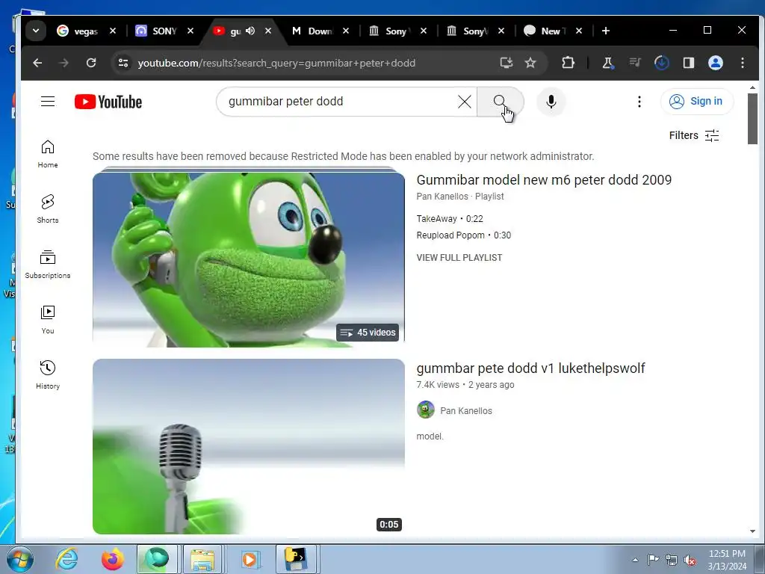
Task: Launch Internet Explorer from taskbar
Action: click(x=66, y=560)
